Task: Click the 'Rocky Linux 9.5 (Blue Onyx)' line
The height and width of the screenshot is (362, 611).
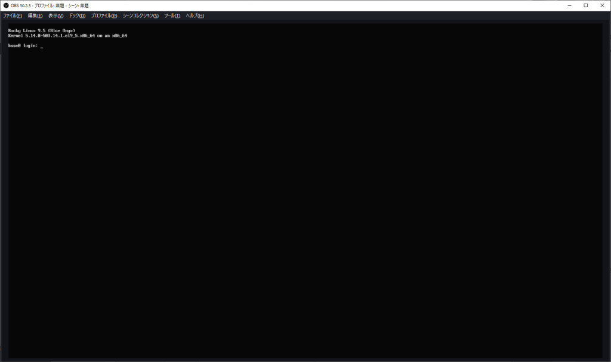Action: (x=41, y=30)
